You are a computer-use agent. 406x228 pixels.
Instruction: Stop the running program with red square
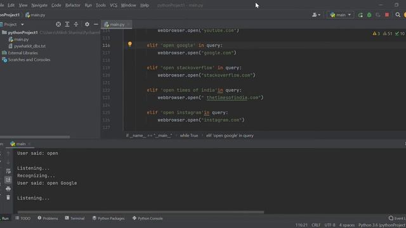[387, 15]
